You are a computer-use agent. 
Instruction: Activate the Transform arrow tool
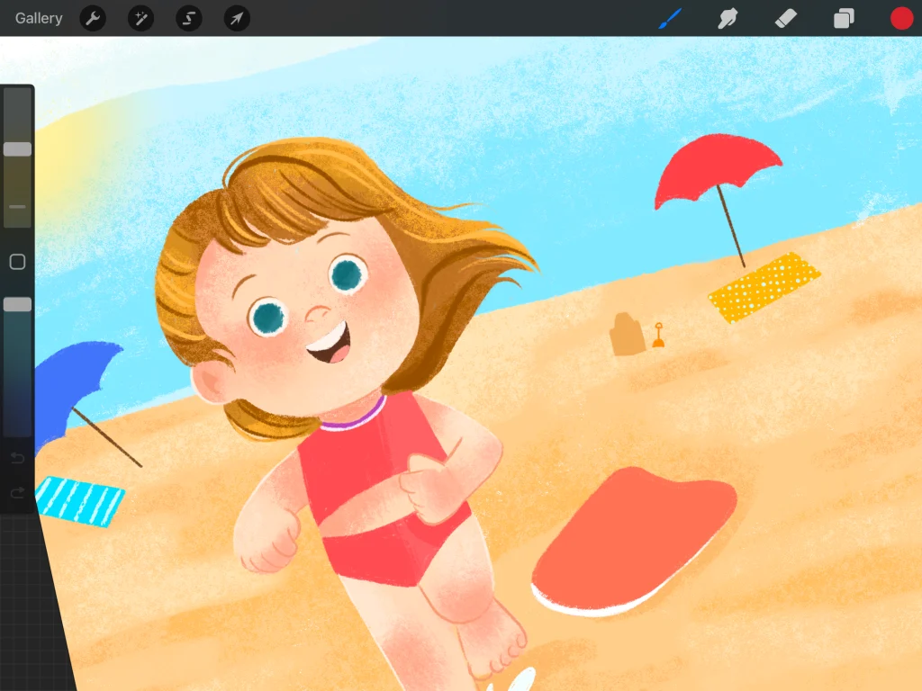237,18
